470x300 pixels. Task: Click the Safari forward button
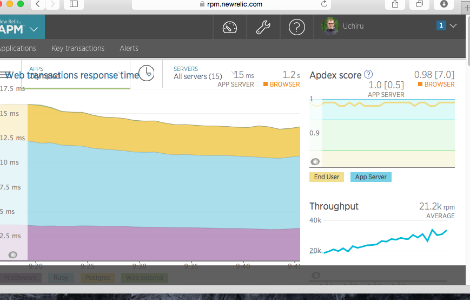click(x=52, y=4)
